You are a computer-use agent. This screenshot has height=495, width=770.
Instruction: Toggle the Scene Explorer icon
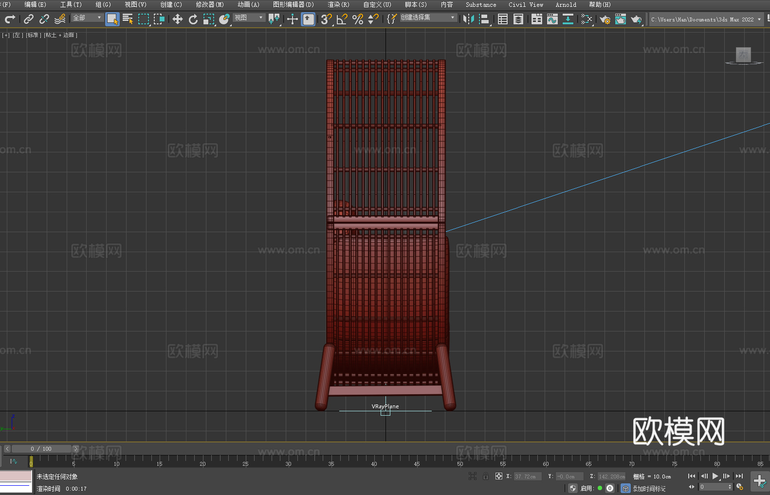(503, 19)
